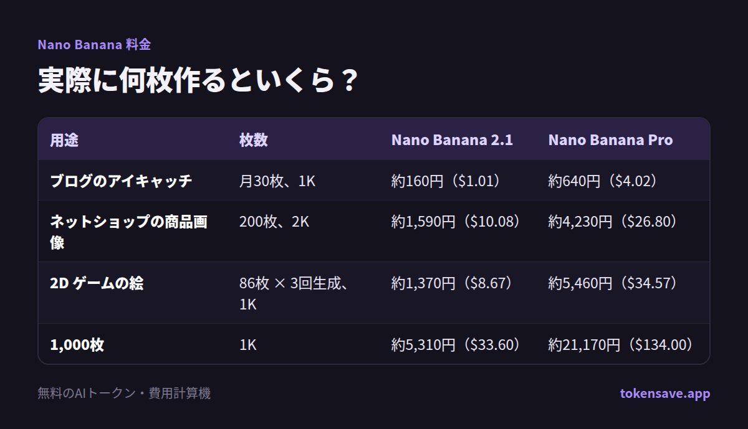Click the '1,000枚' row label
The image size is (748, 429).
click(77, 344)
